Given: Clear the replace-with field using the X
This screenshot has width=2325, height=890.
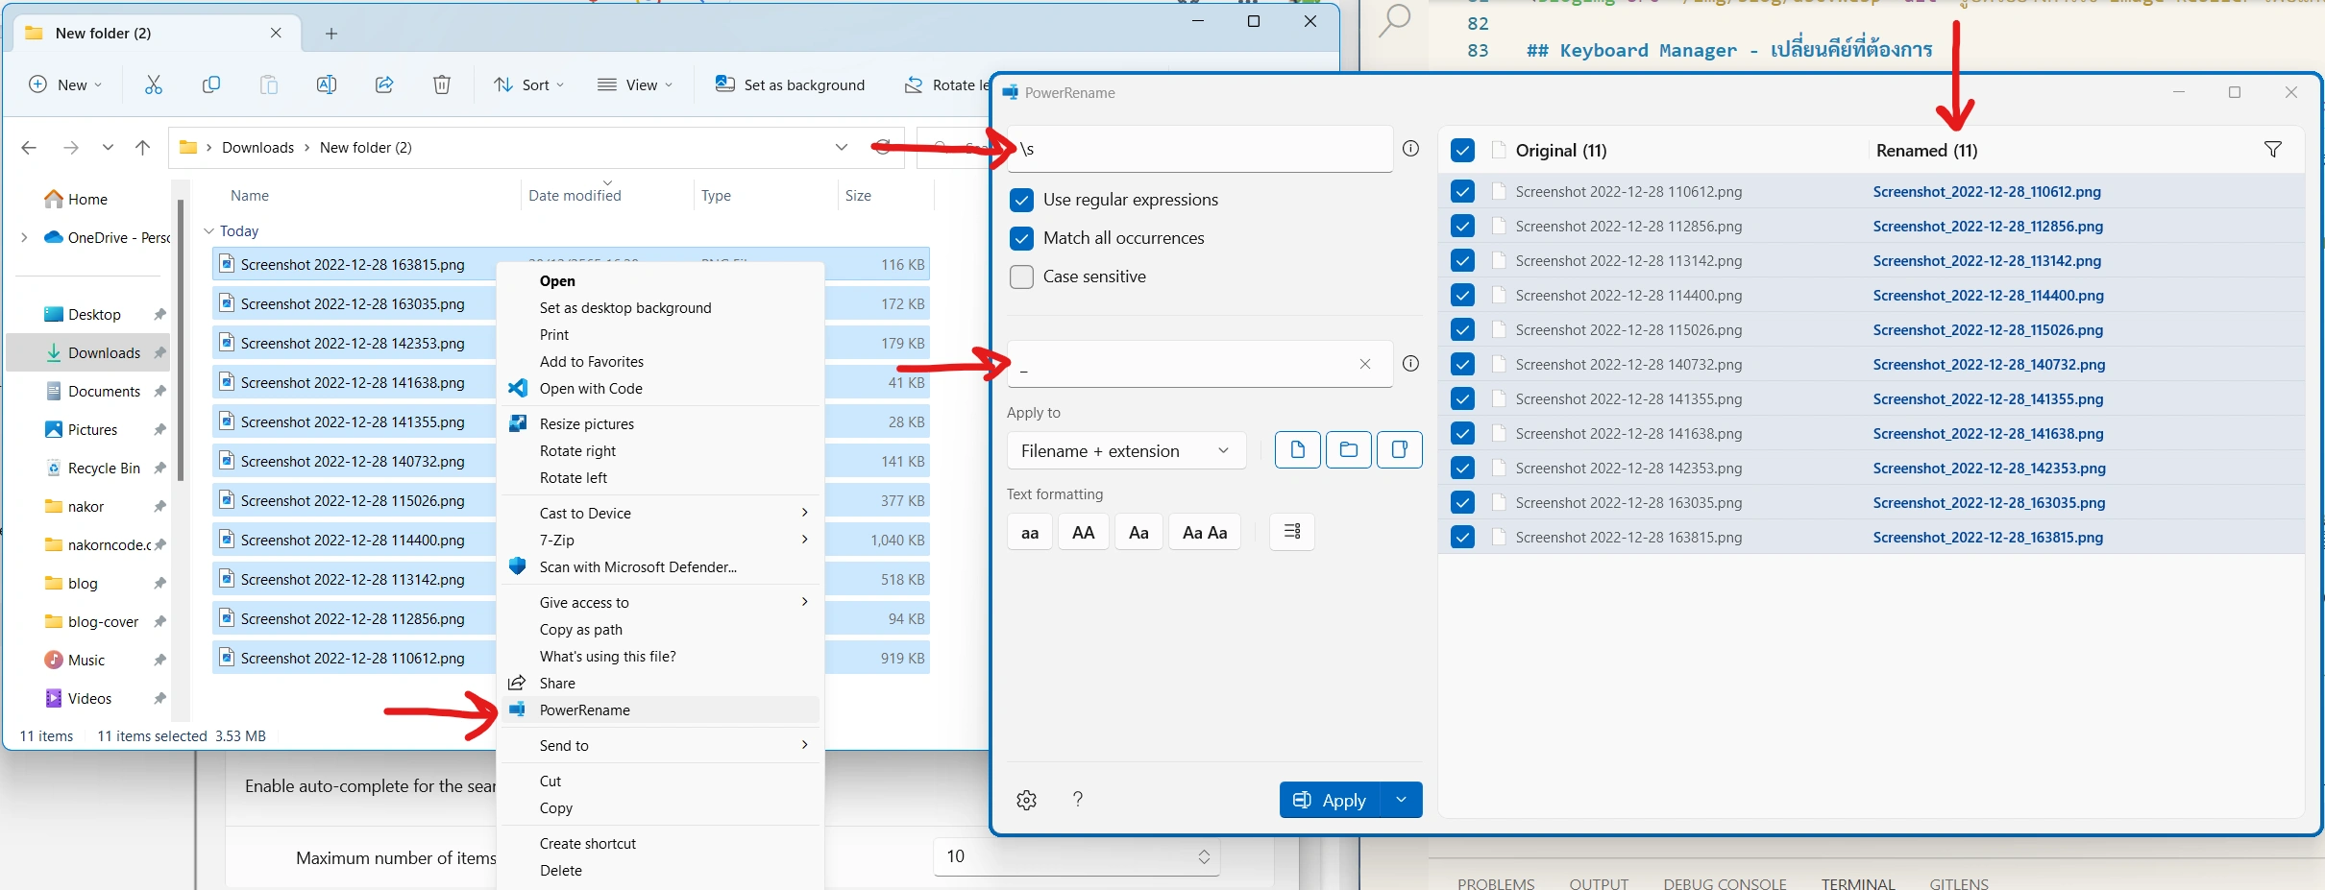Looking at the screenshot, I should [1365, 364].
